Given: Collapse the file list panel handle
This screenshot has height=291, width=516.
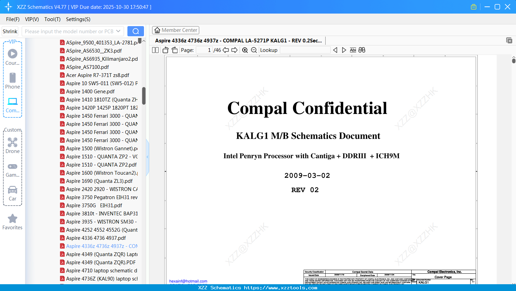Looking at the screenshot, I should click(x=147, y=157).
